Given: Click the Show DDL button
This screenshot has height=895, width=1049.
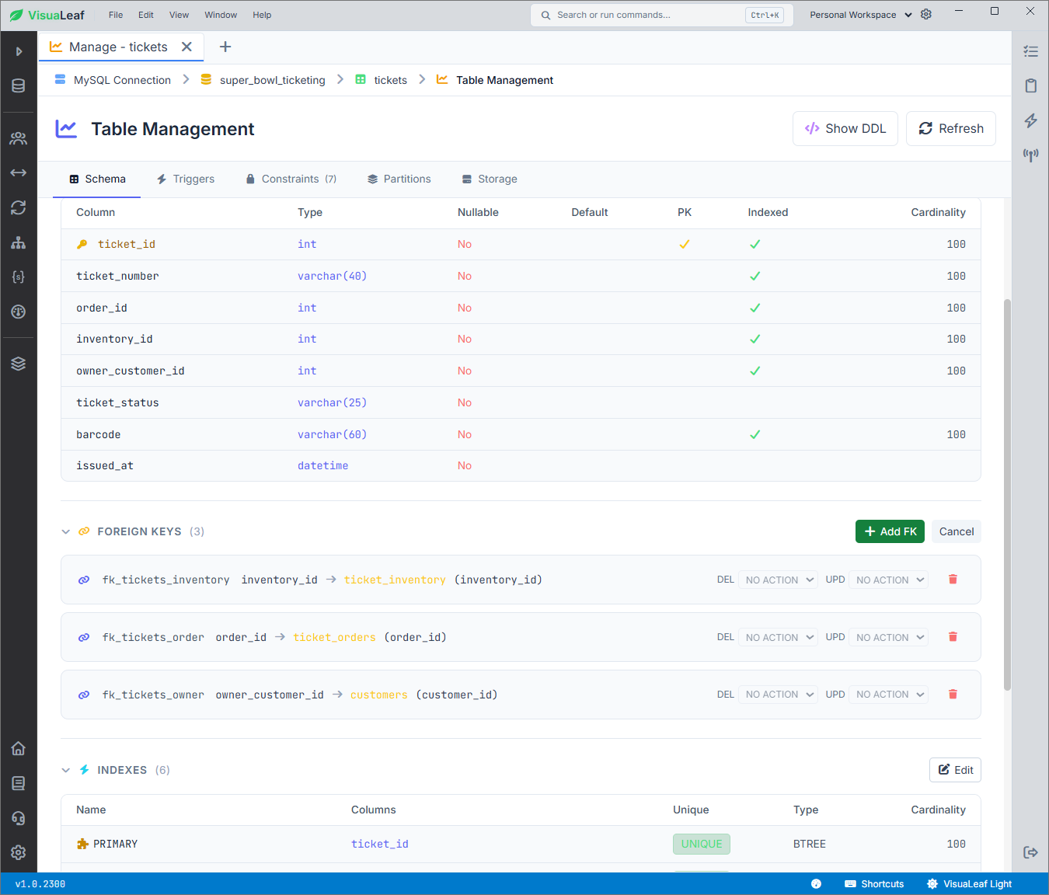Looking at the screenshot, I should (845, 128).
